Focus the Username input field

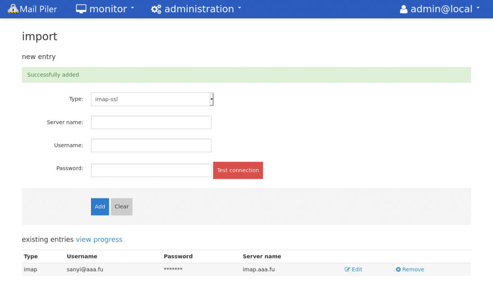pyautogui.click(x=151, y=146)
